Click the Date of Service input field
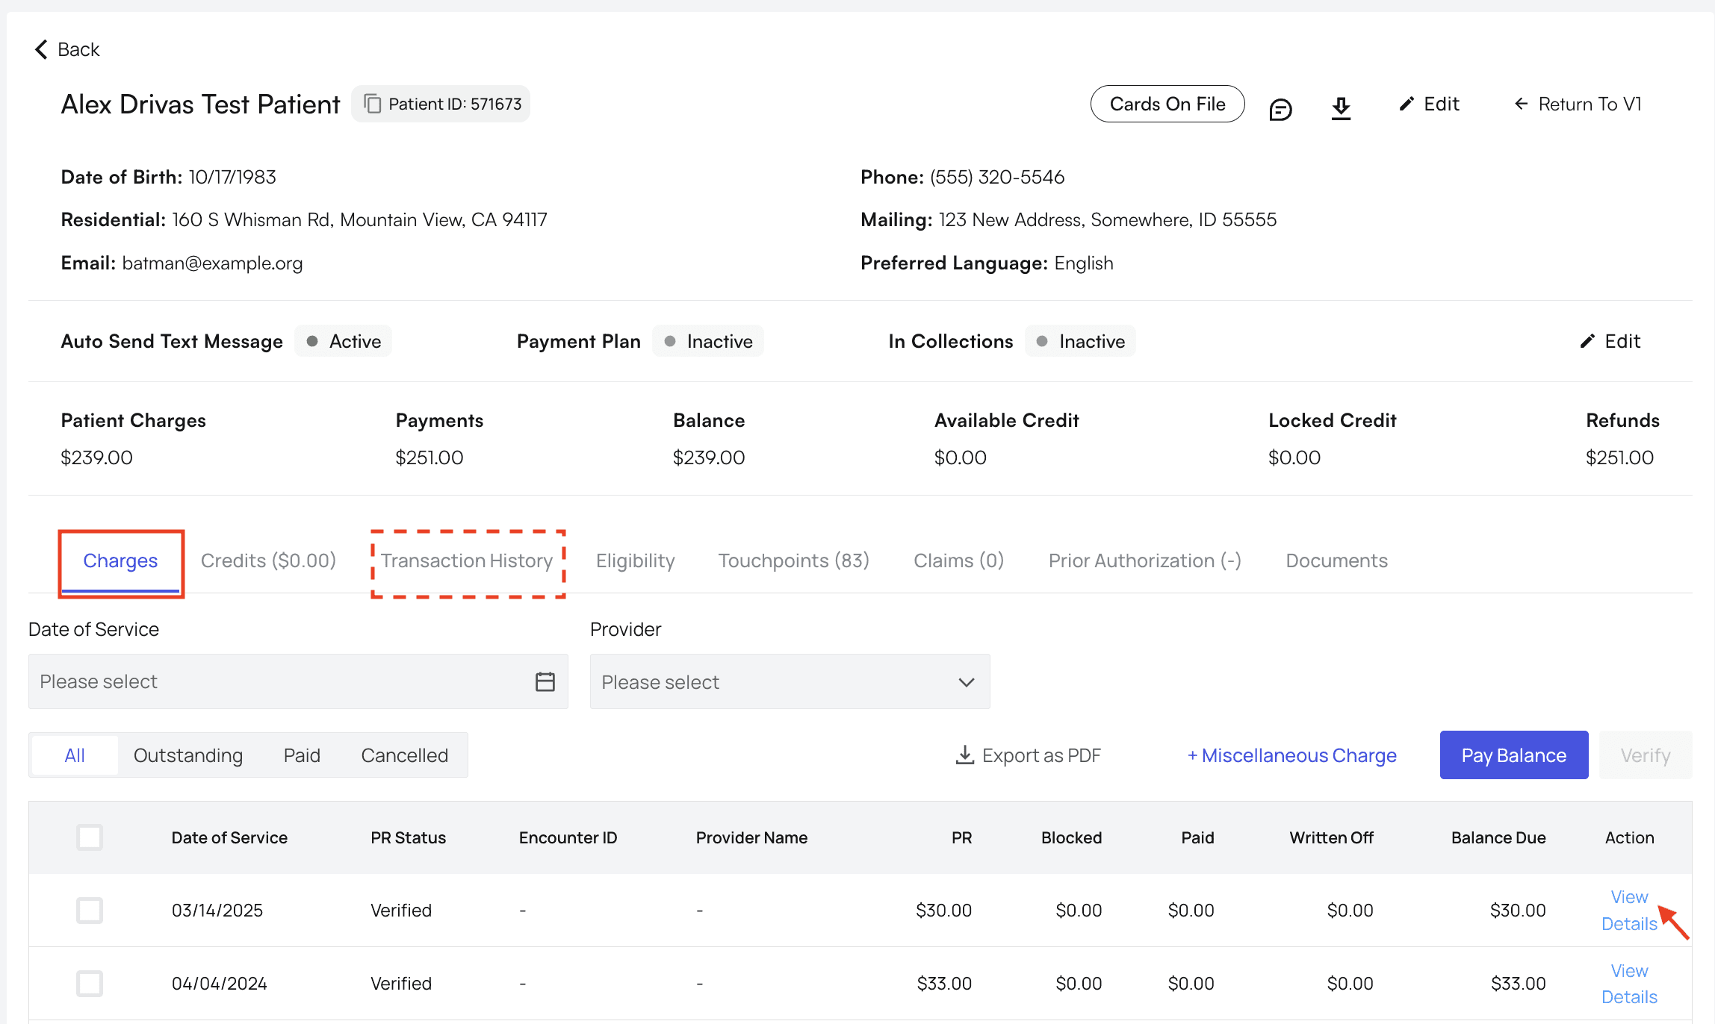Screen dimensions: 1715x1024 click(276, 681)
